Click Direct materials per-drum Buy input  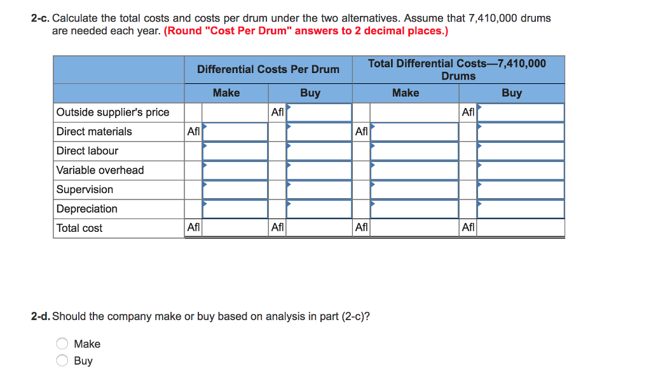(x=319, y=132)
